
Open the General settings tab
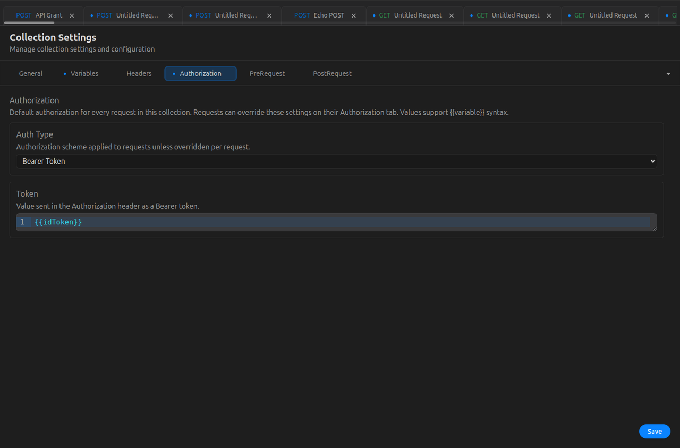tap(31, 73)
